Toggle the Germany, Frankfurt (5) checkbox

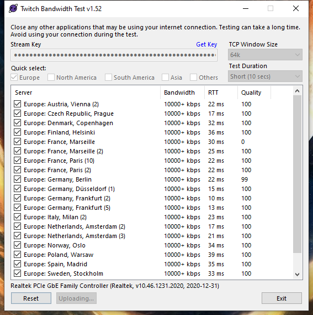click(x=18, y=208)
